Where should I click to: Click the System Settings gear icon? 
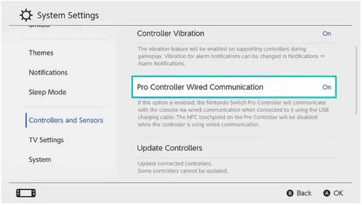(26, 16)
